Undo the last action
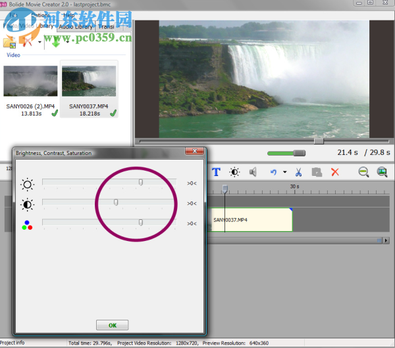The width and height of the screenshot is (395, 348). click(x=273, y=172)
